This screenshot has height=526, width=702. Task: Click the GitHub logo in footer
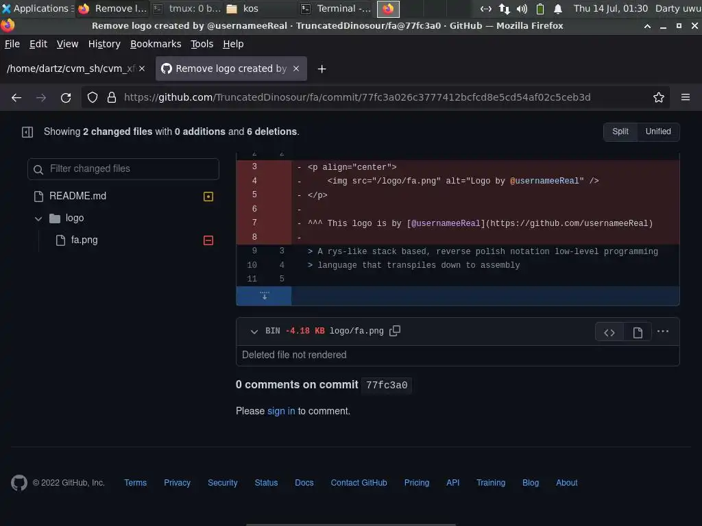(x=19, y=483)
